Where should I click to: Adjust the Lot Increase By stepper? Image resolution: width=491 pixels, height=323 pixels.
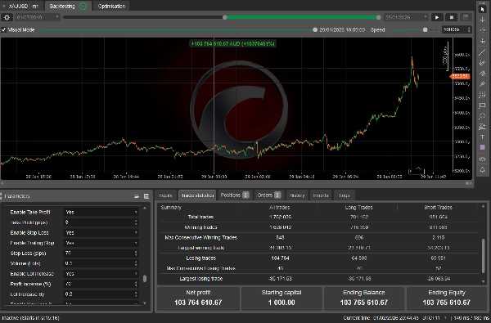tap(136, 294)
